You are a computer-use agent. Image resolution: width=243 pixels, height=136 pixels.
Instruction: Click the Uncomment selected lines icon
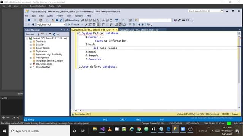click(x=134, y=25)
